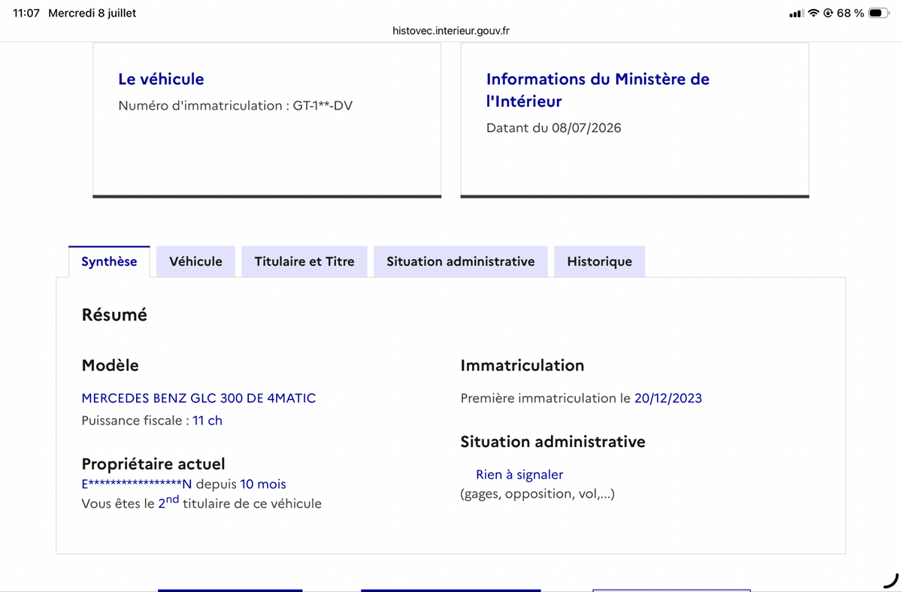
Task: Tap the Mercredi 8 juillet date
Action: pos(92,14)
